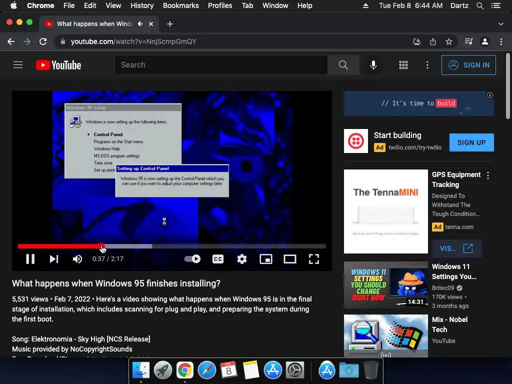Pause the video with the pause button
512x384 pixels.
click(30, 259)
